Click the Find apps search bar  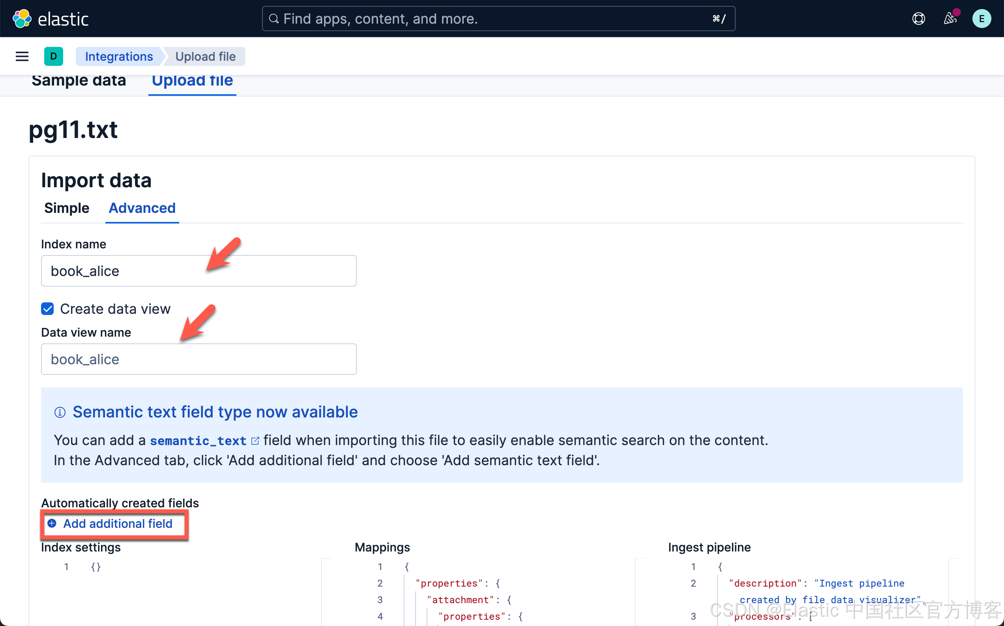(x=498, y=19)
